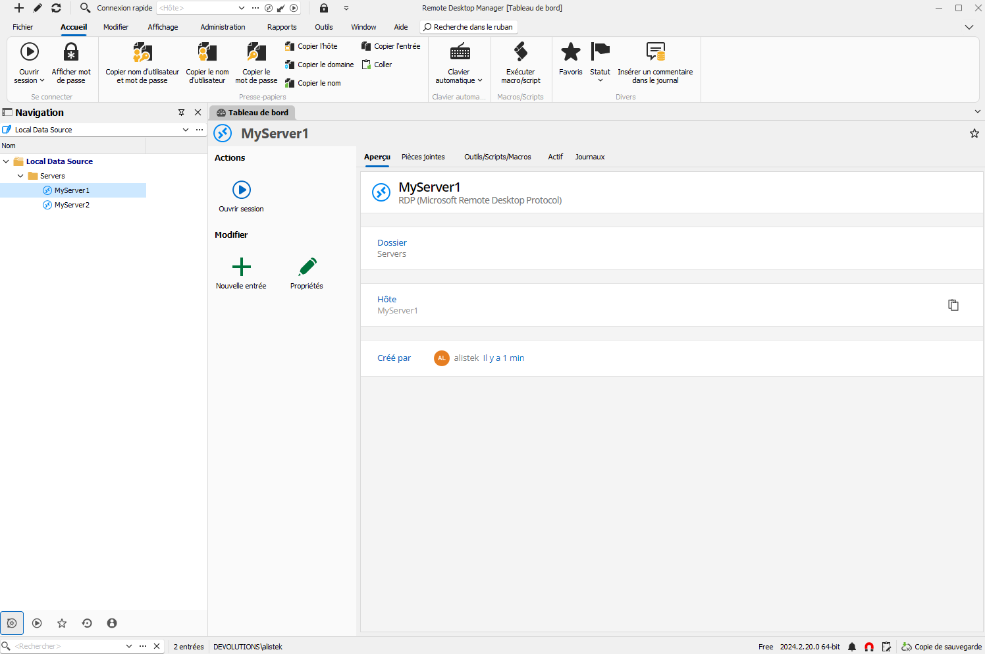This screenshot has width=985, height=654.
Task: Click Afficher mot de passe ribbon icon
Action: pyautogui.click(x=71, y=63)
